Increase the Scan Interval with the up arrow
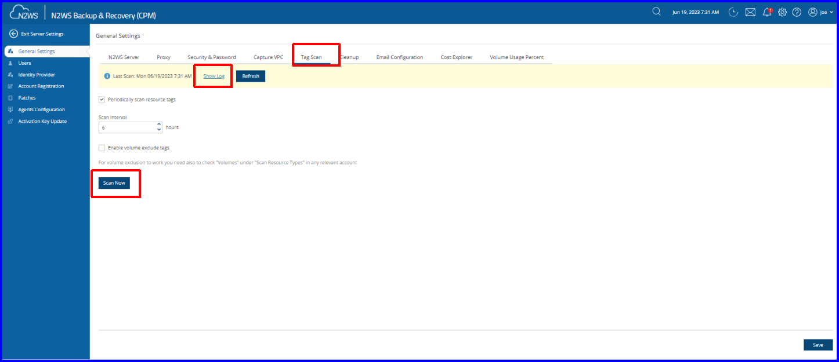The height and width of the screenshot is (362, 839). (x=160, y=125)
